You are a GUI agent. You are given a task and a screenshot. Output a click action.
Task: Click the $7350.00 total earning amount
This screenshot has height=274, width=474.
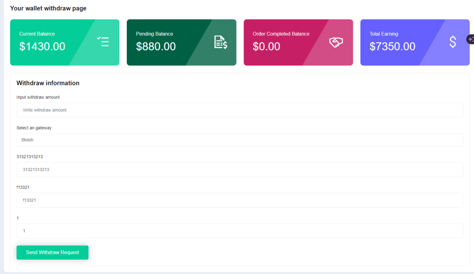[393, 46]
